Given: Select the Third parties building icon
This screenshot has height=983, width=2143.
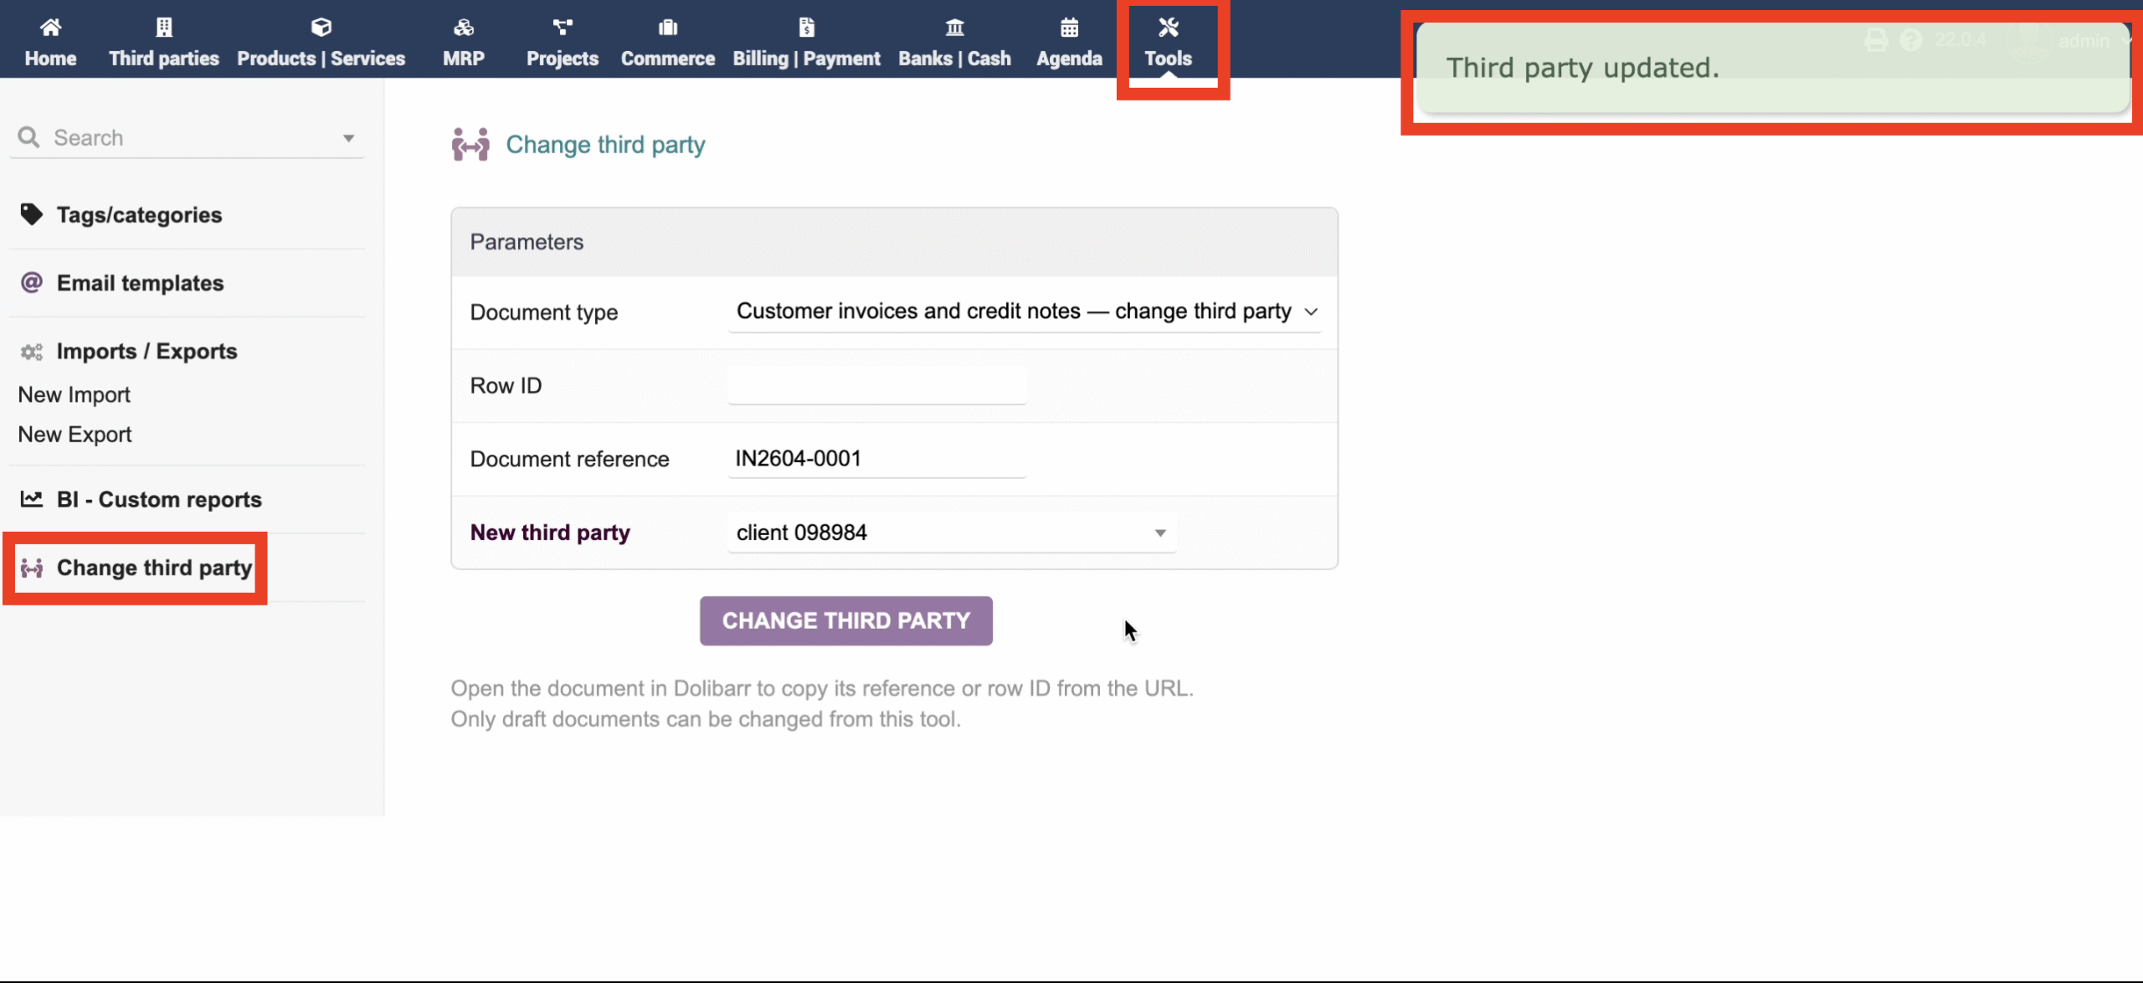Looking at the screenshot, I should click(x=162, y=27).
